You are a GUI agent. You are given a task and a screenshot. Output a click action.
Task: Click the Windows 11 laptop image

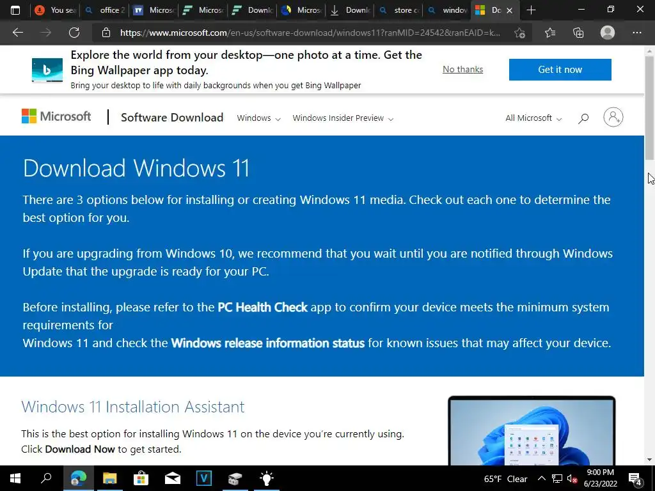(x=532, y=430)
